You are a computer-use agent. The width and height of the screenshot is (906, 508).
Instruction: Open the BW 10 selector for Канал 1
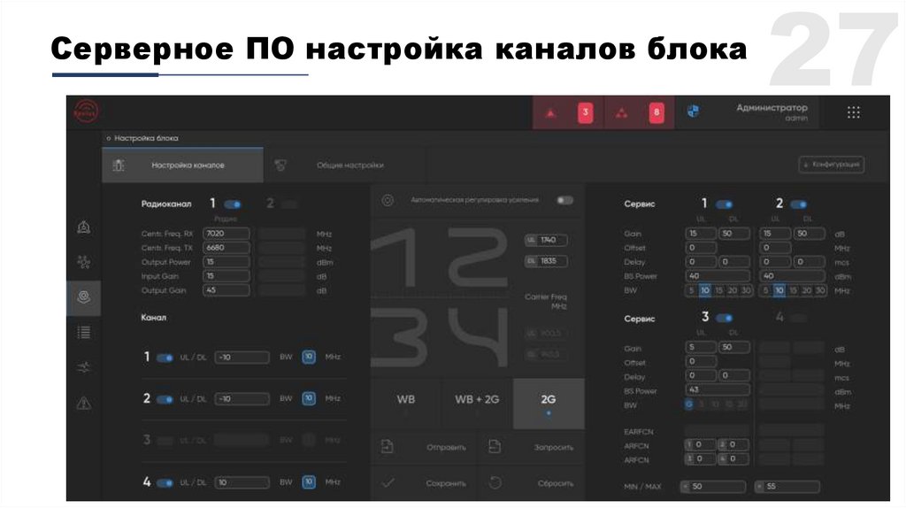[x=309, y=358]
